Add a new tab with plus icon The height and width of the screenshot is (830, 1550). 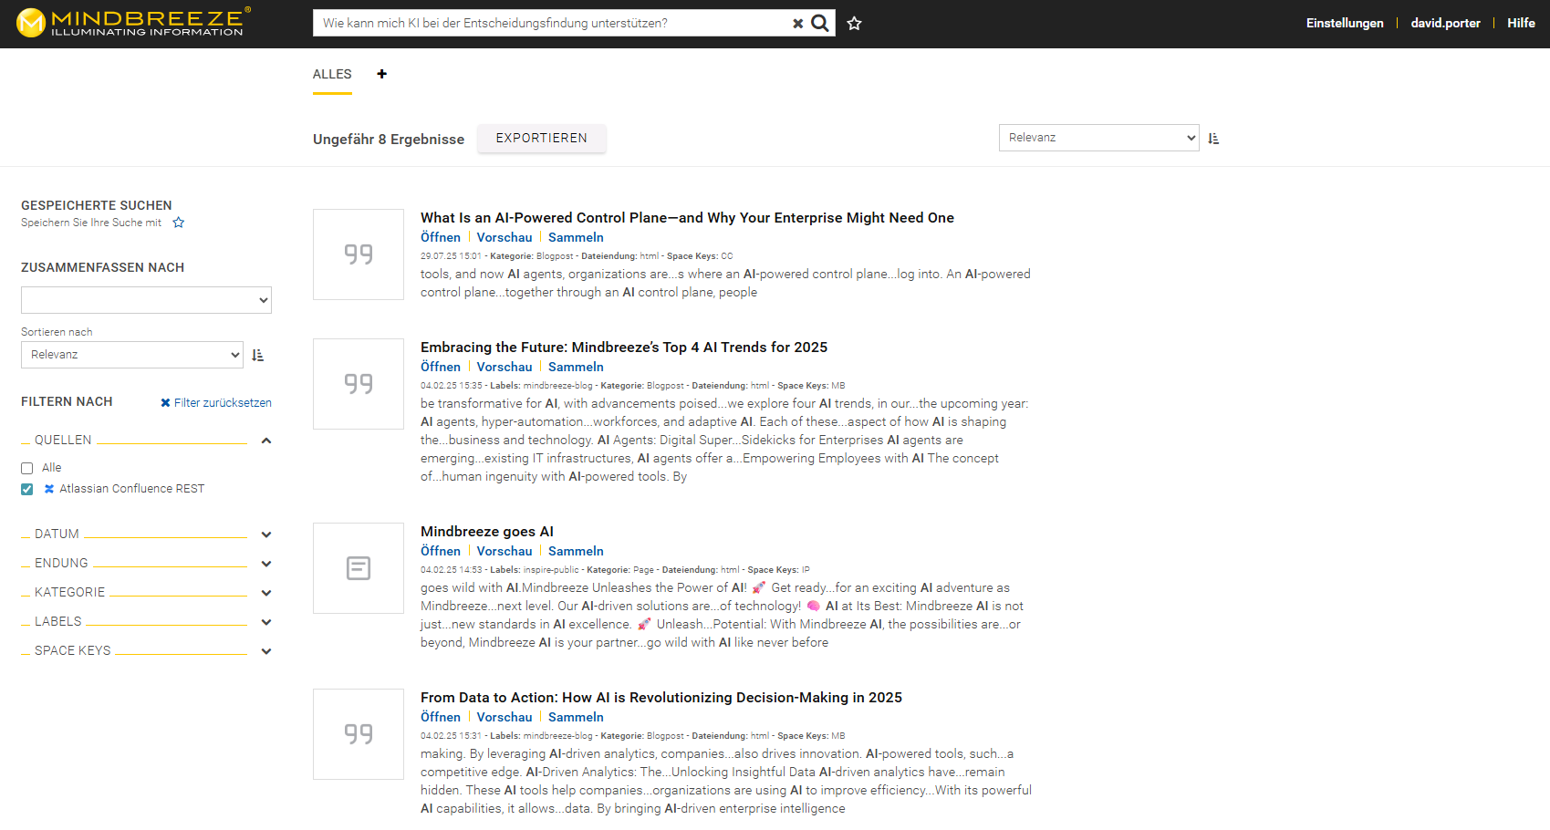tap(381, 74)
